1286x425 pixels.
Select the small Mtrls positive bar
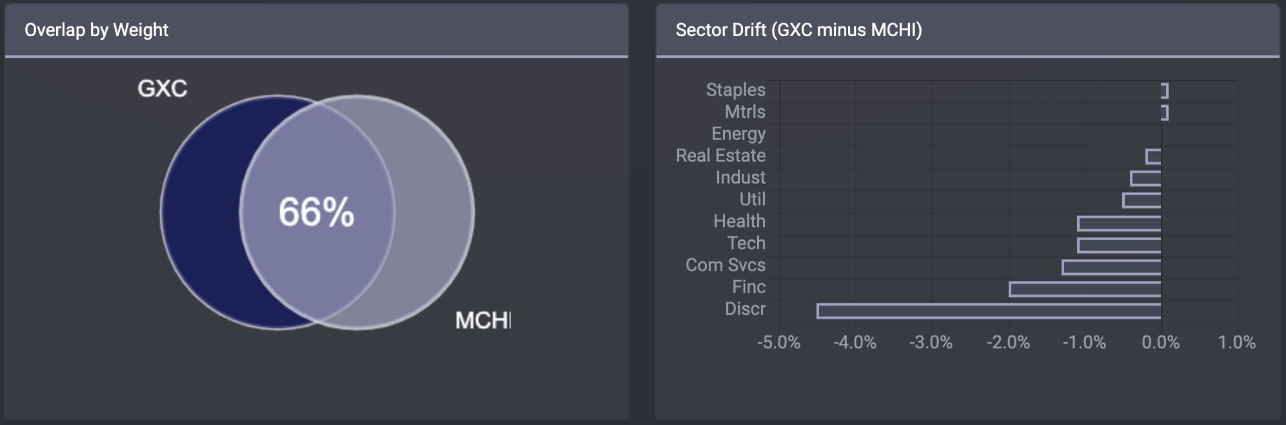(1165, 113)
